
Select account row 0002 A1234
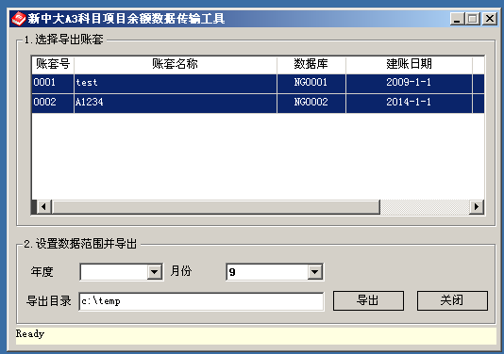point(258,104)
